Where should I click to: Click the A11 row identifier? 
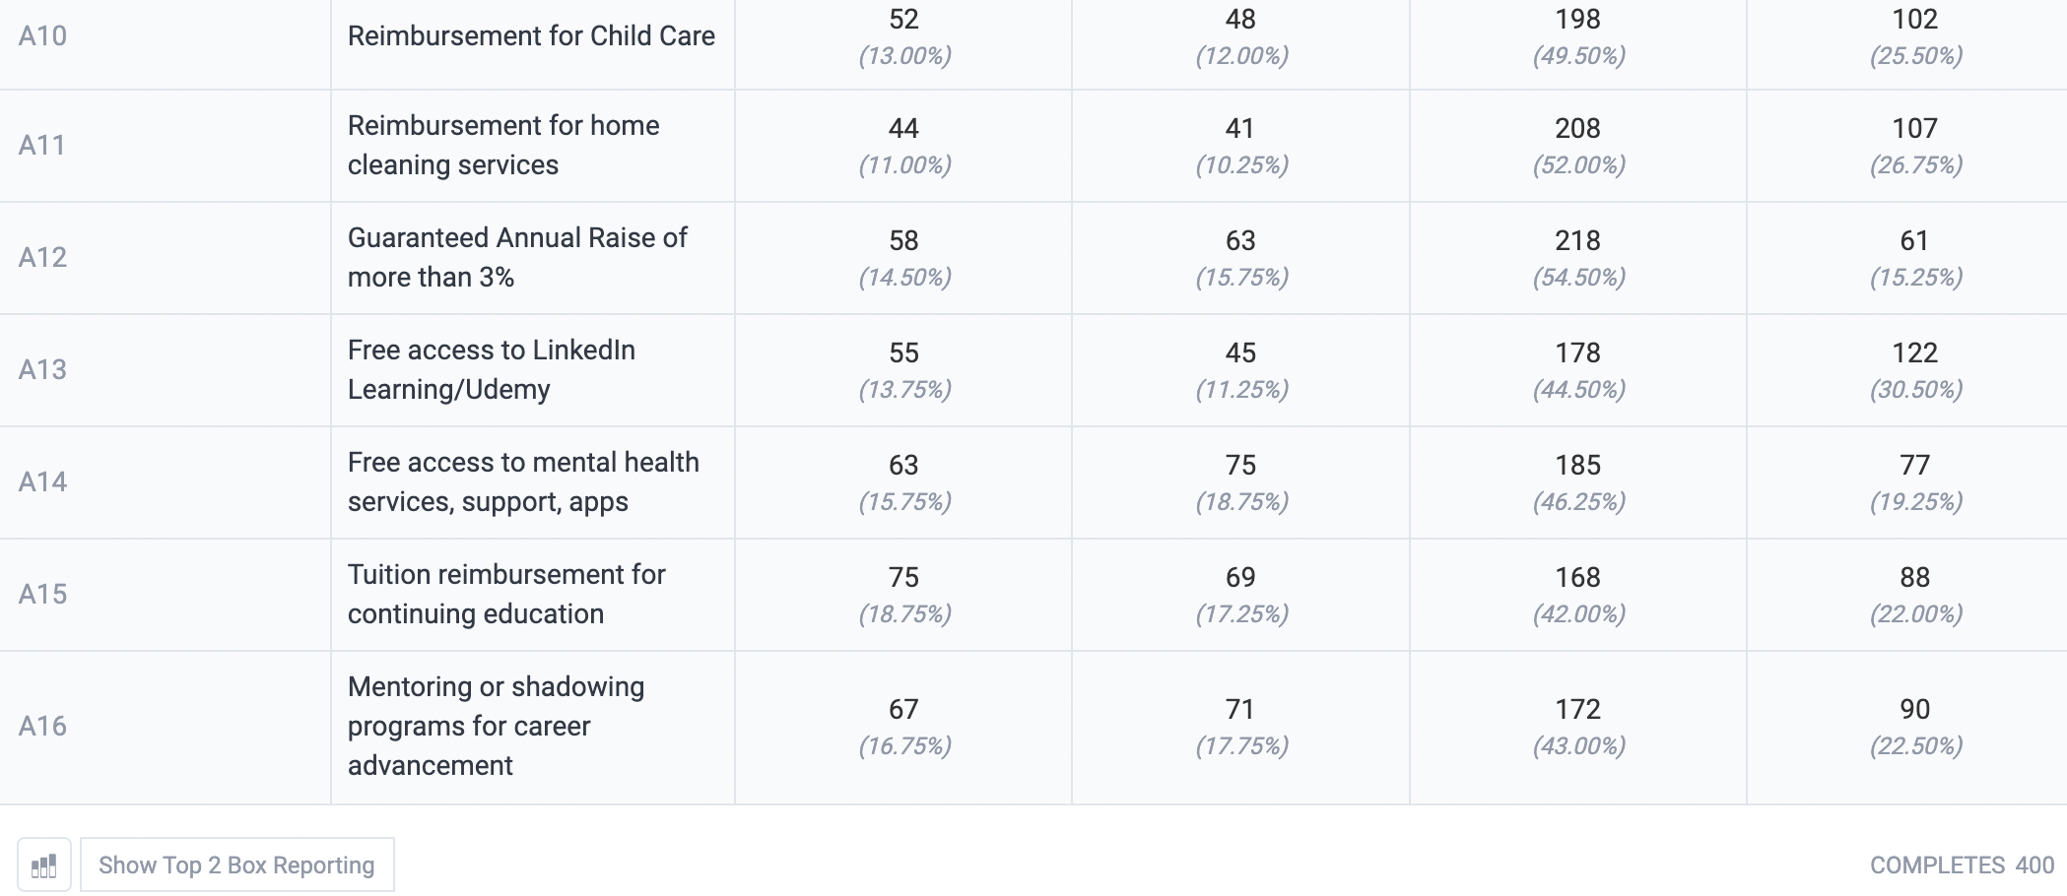pos(42,146)
